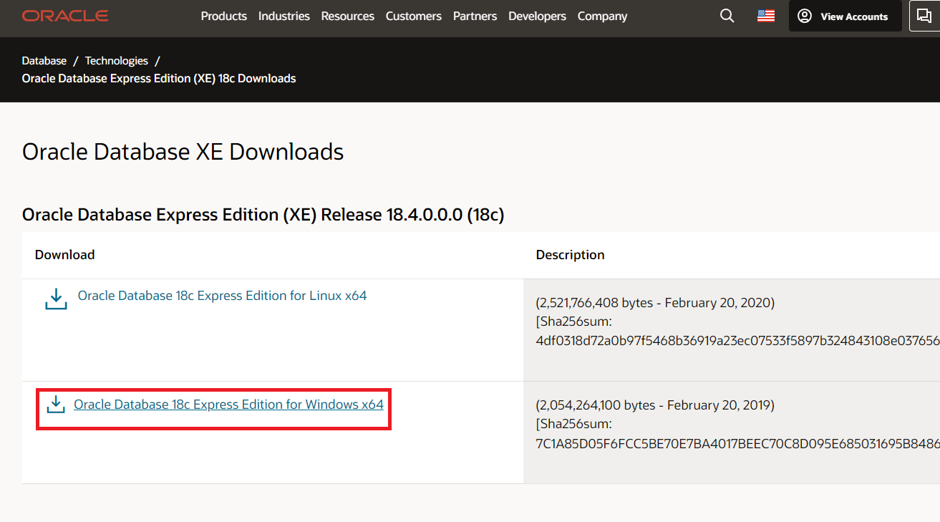Click the Linux x64 download arrow icon
The width and height of the screenshot is (940, 522).
tap(56, 299)
